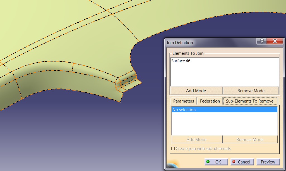
Task: Switch to the Federation tab
Action: point(210,101)
